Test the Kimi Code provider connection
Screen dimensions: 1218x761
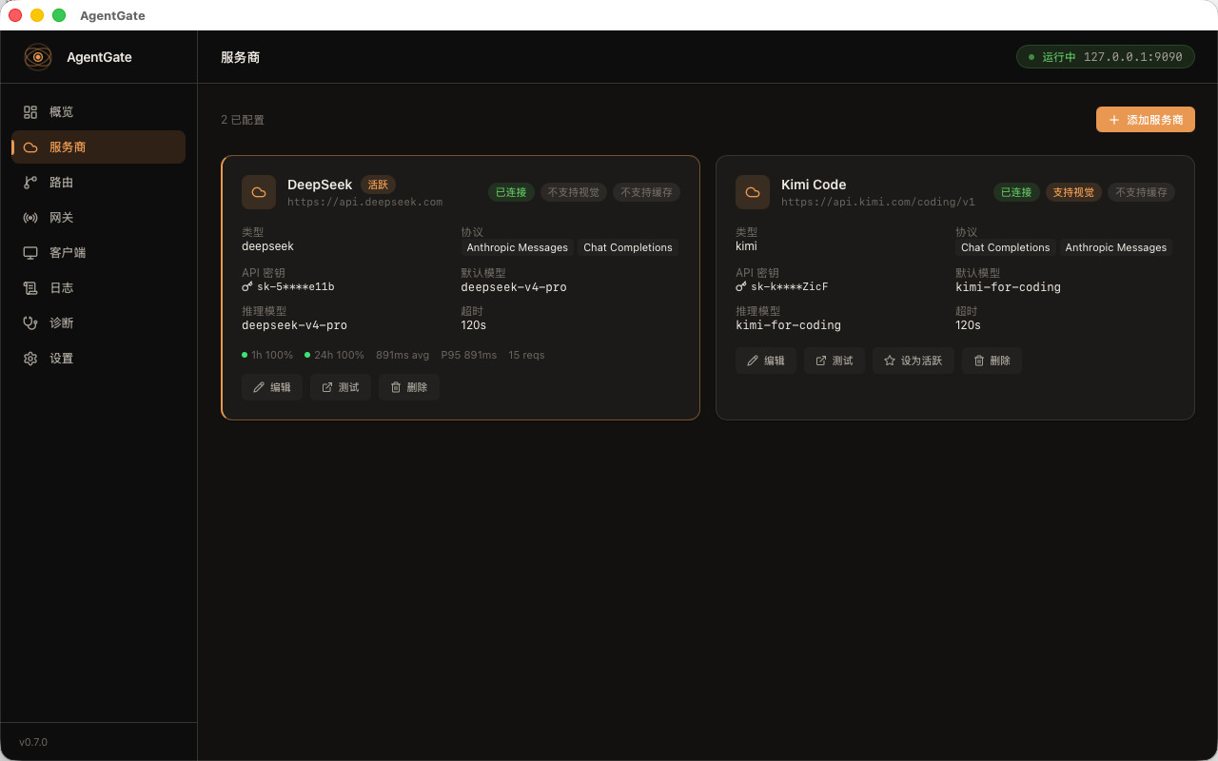coord(835,361)
